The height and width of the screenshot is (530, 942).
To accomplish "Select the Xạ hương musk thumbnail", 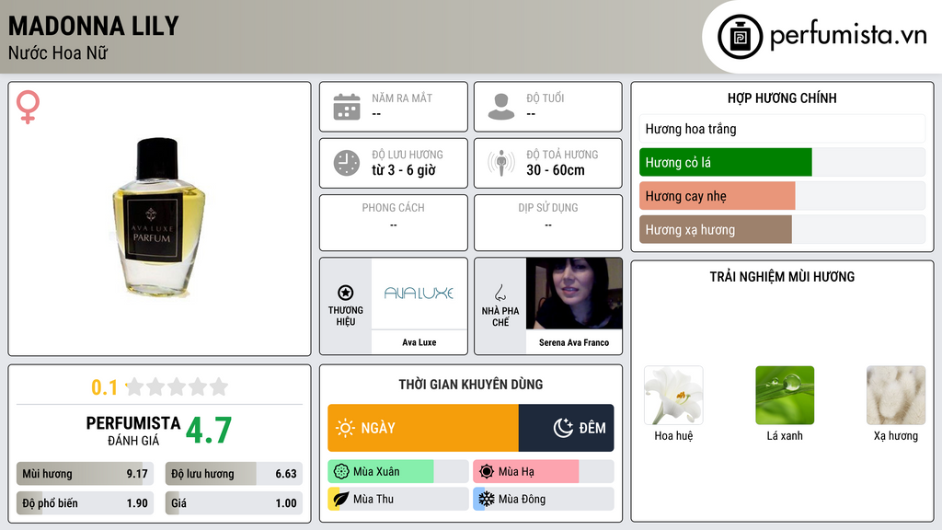I will (896, 396).
